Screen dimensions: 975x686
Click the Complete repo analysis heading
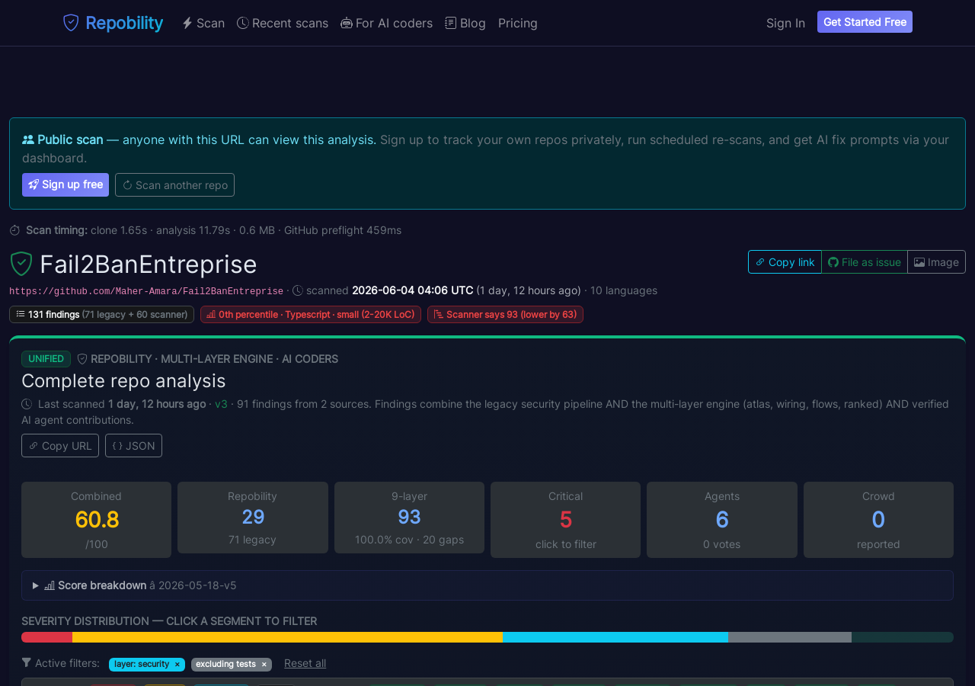click(x=123, y=380)
